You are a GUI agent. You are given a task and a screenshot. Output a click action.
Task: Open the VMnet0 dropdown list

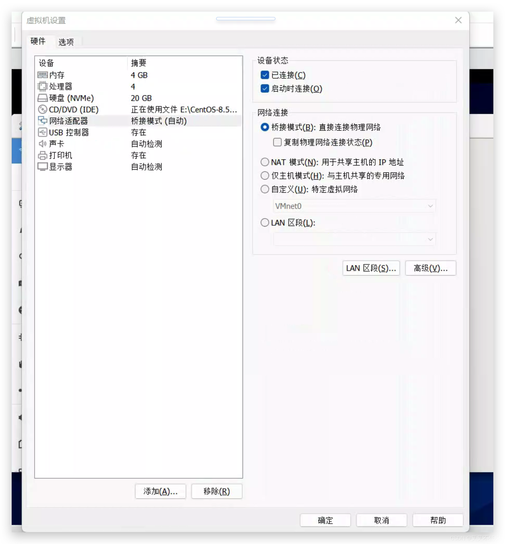tap(354, 206)
